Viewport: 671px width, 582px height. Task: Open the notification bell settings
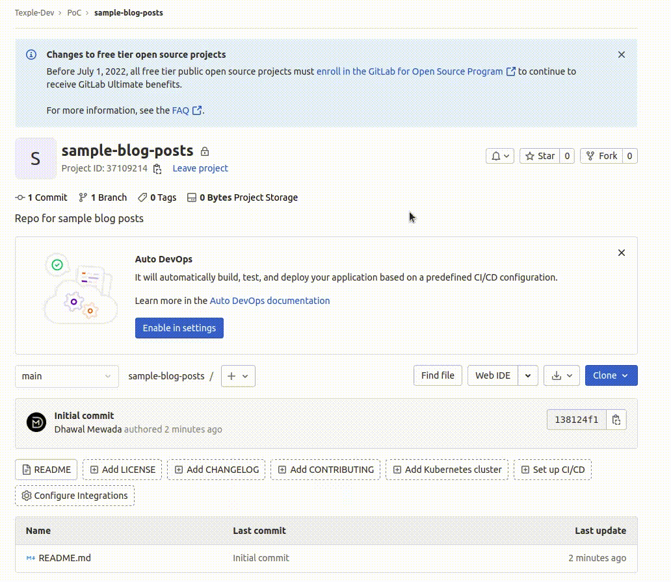[499, 155]
